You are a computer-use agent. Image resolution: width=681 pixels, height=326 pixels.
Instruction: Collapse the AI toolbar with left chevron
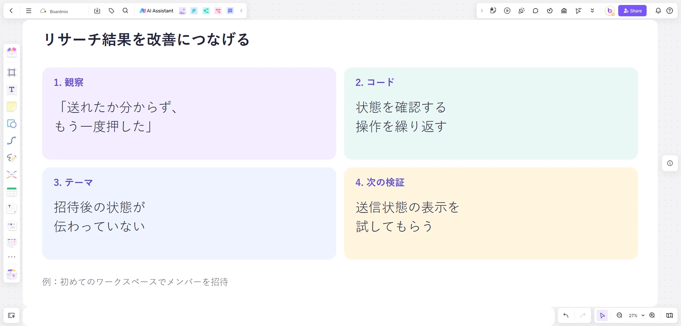(242, 11)
